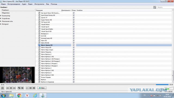Viewport: 174px width, 98px height.
Task: Open the Воспроизведение menu
Action: (14, 4)
